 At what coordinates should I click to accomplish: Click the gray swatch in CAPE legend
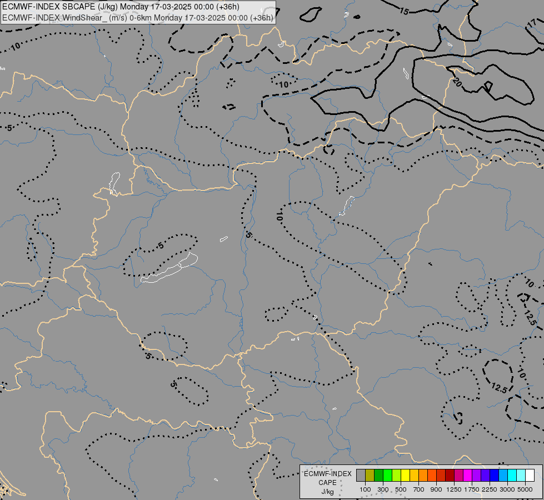(361, 476)
